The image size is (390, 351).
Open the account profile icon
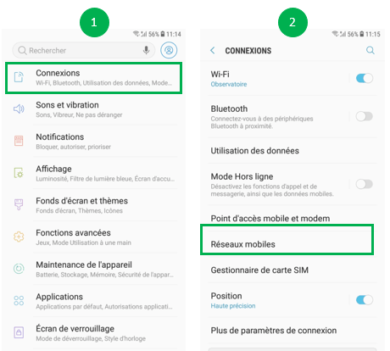pyautogui.click(x=169, y=50)
